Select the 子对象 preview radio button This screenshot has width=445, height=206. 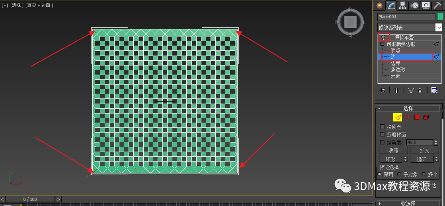click(x=399, y=174)
